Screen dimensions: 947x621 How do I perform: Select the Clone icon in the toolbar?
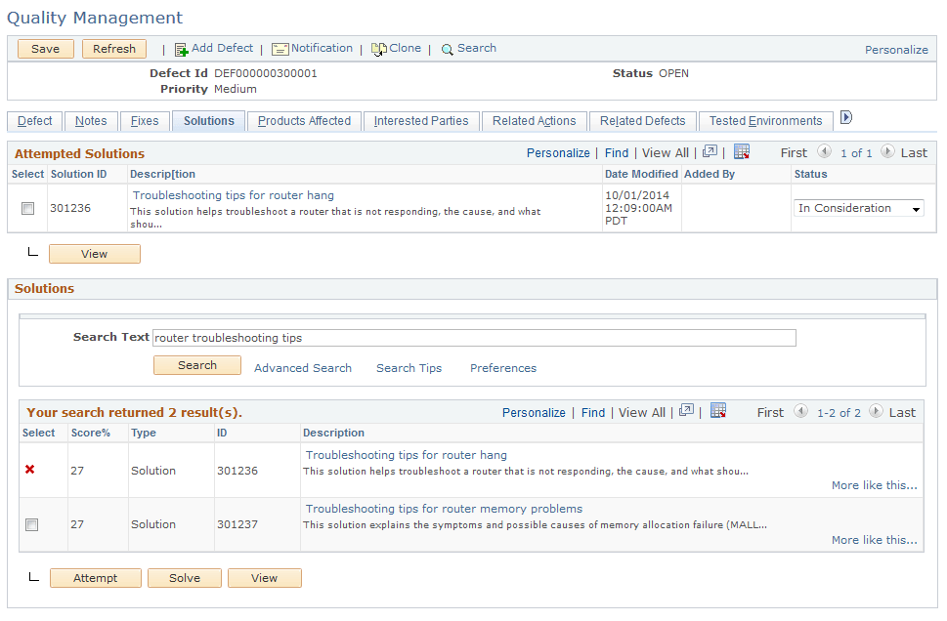coord(376,48)
